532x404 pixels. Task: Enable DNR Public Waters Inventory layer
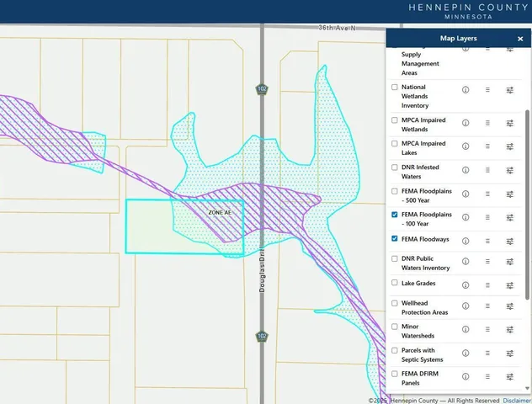pos(395,258)
